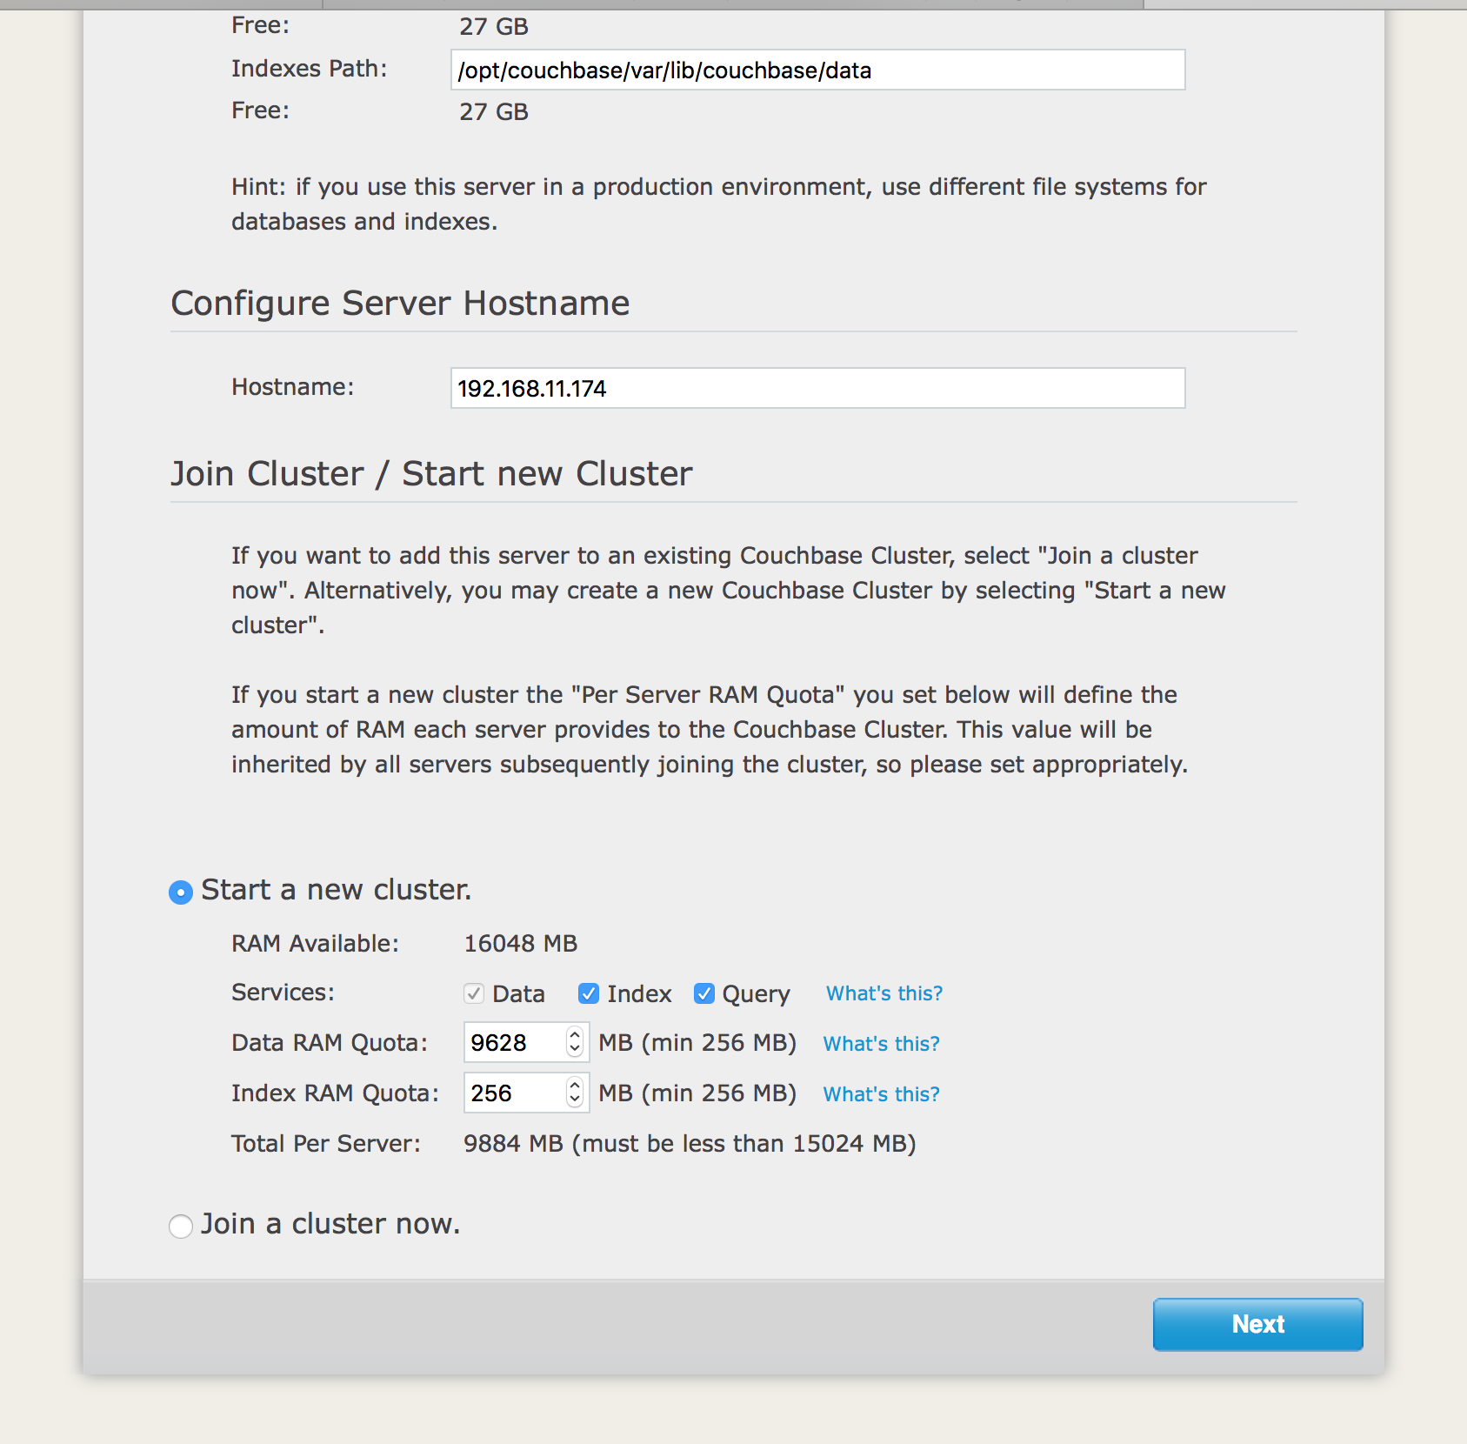
Task: Open the What's this link for Index RAM Quota
Action: [x=882, y=1093]
